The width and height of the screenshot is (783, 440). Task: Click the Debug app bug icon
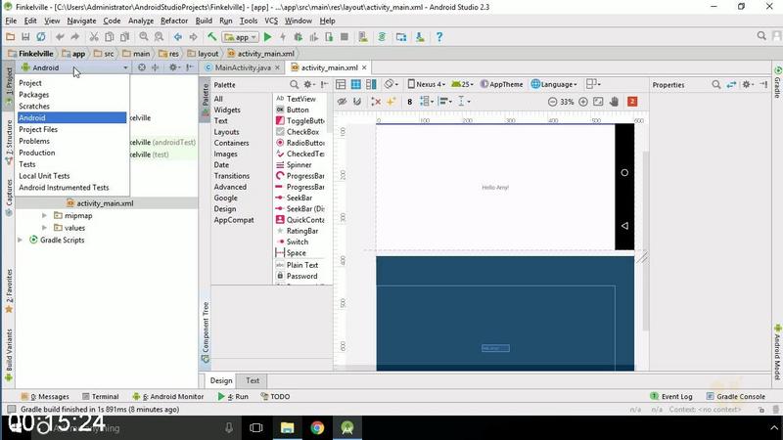point(299,37)
